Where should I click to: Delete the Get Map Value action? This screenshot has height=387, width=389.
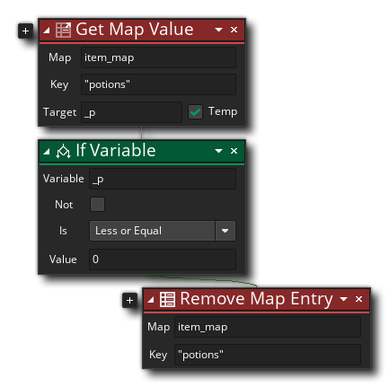coord(234,30)
